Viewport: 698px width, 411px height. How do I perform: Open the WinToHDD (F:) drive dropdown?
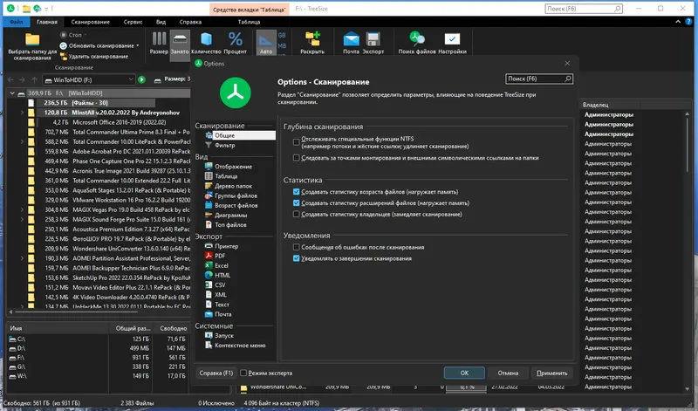[x=130, y=79]
